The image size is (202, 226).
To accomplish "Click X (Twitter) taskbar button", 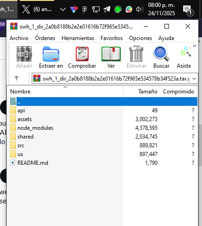I will click(37, 9).
